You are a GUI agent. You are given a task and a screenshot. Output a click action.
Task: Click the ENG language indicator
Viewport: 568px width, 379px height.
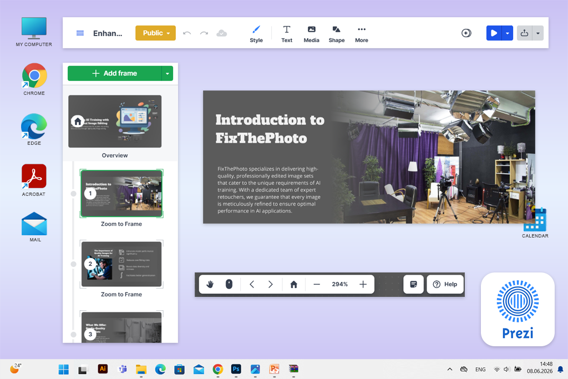[x=480, y=369]
